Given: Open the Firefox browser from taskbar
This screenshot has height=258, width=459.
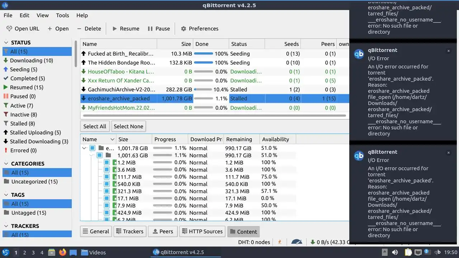Looking at the screenshot, I should click(x=62, y=252).
